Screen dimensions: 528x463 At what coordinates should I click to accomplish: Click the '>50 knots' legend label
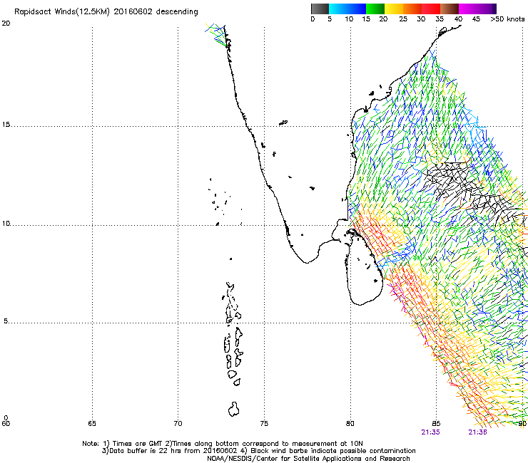(x=507, y=19)
